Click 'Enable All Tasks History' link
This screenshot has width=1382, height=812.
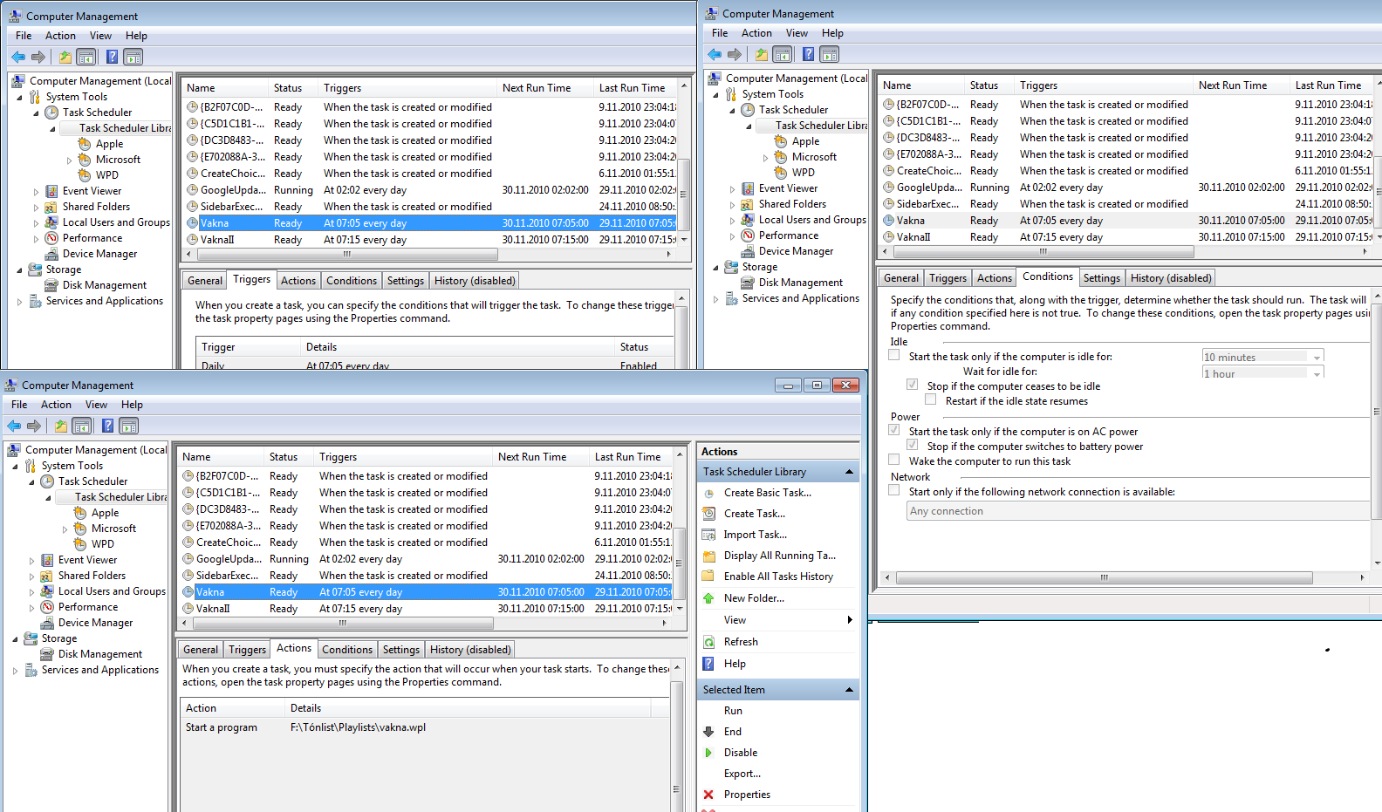pos(778,577)
